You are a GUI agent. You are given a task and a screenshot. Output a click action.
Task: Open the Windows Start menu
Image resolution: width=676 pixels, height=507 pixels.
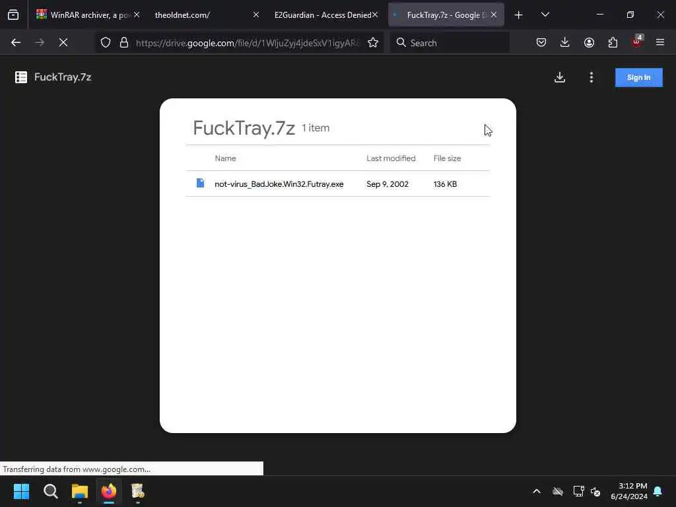point(21,491)
